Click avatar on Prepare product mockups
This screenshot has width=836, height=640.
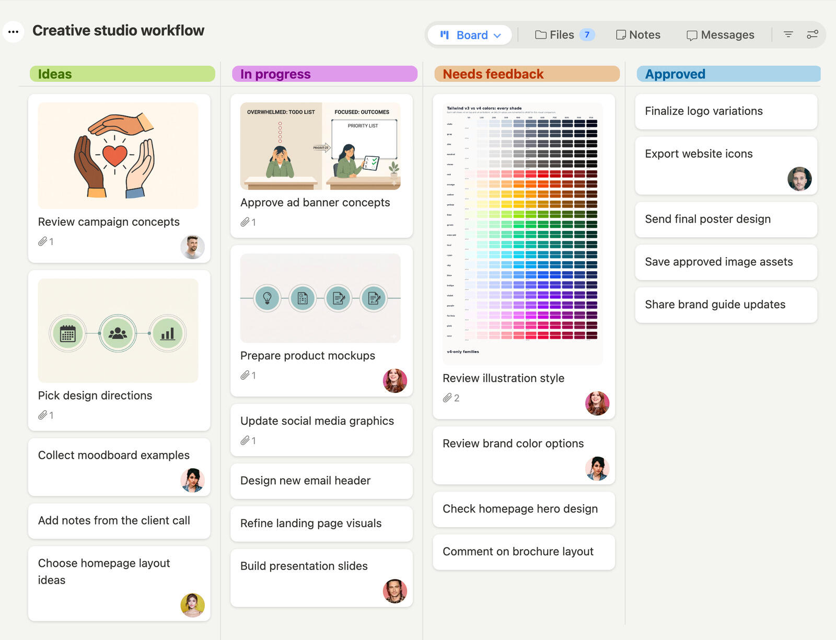(395, 381)
